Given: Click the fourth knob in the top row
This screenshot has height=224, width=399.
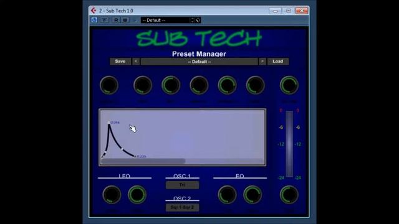Looking at the screenshot, I should (199, 85).
